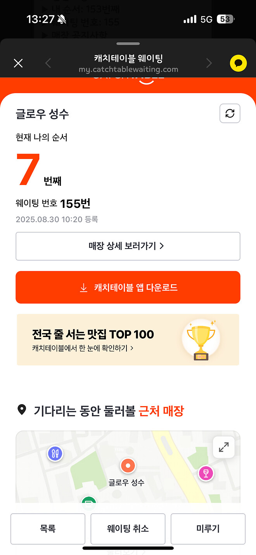The width and height of the screenshot is (256, 555).
Task: Close the 캐치테이블 웨이팅 overlay with the X
Action: tap(18, 63)
